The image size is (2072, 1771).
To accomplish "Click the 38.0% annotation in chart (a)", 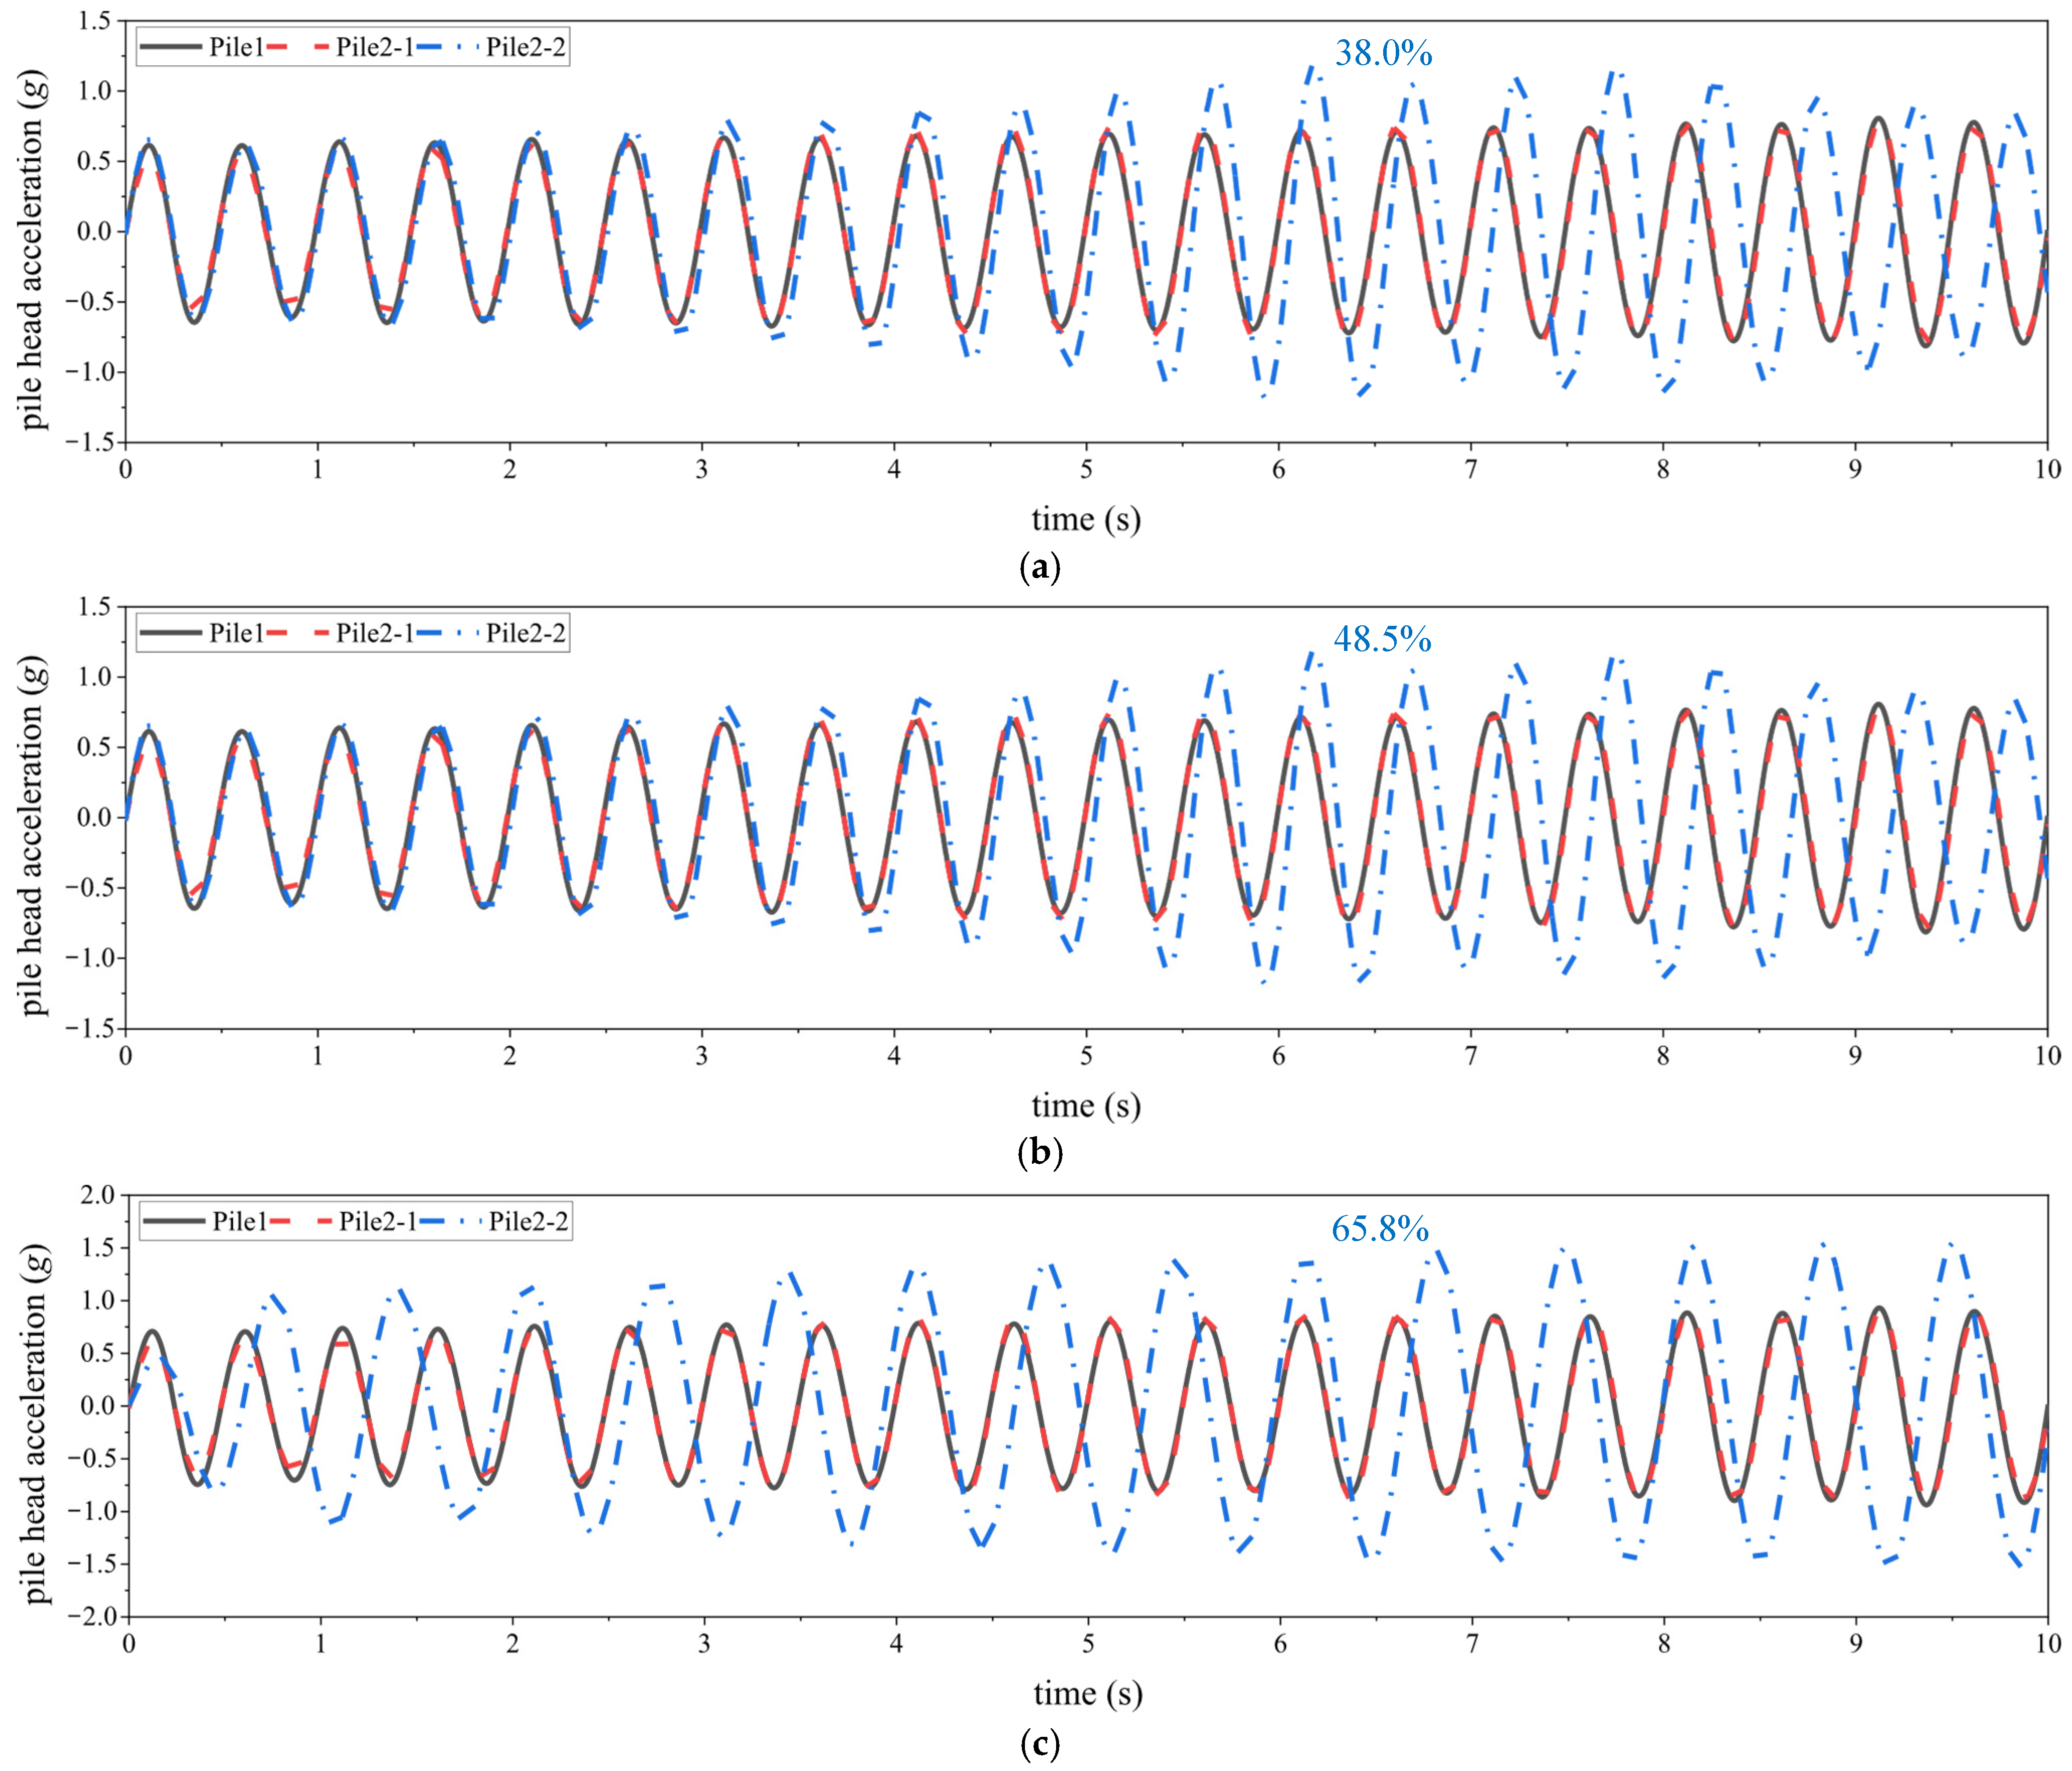I will 1383,52.
